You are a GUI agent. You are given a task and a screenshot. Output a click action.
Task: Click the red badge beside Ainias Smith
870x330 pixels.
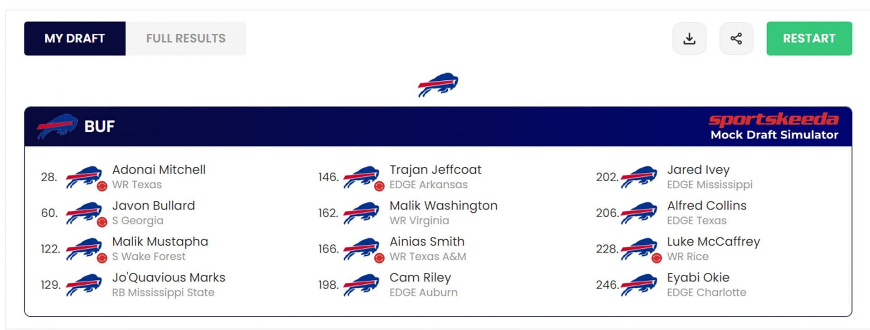pyautogui.click(x=379, y=258)
